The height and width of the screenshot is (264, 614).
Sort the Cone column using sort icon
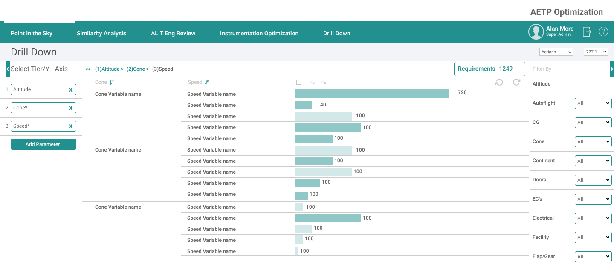112,83
